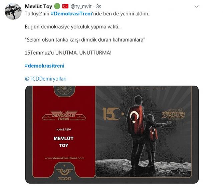Click the Turkish flag emoji beside the name
The image size is (223, 187).
coord(65,6)
